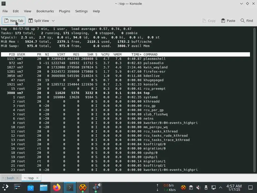Viewport: 257px width, 193px height.
Task: Click the terminal vertical scrollbar
Action: coord(254,100)
